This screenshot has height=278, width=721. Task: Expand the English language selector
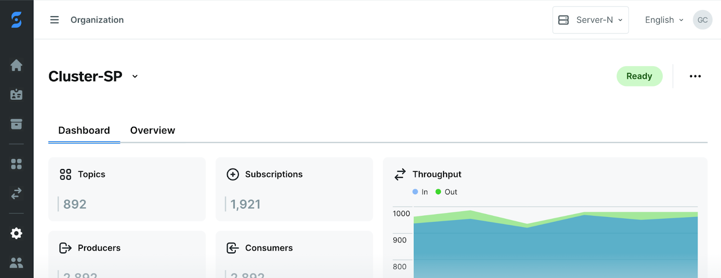pyautogui.click(x=664, y=20)
